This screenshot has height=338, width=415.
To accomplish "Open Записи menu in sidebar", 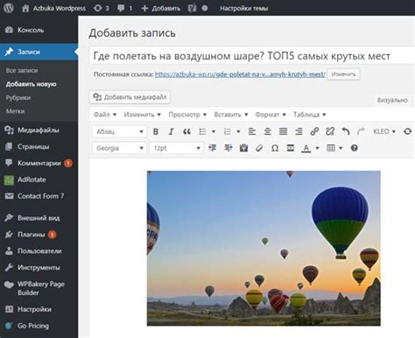I will click(39, 52).
